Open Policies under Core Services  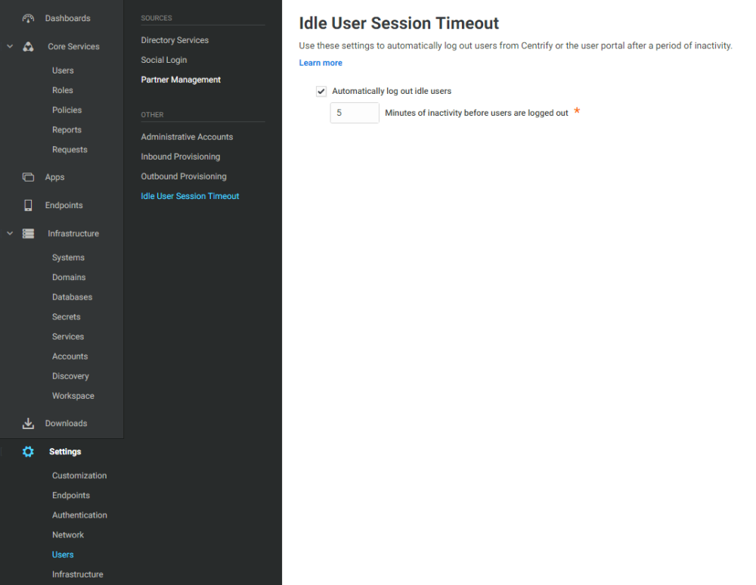pyautogui.click(x=67, y=110)
